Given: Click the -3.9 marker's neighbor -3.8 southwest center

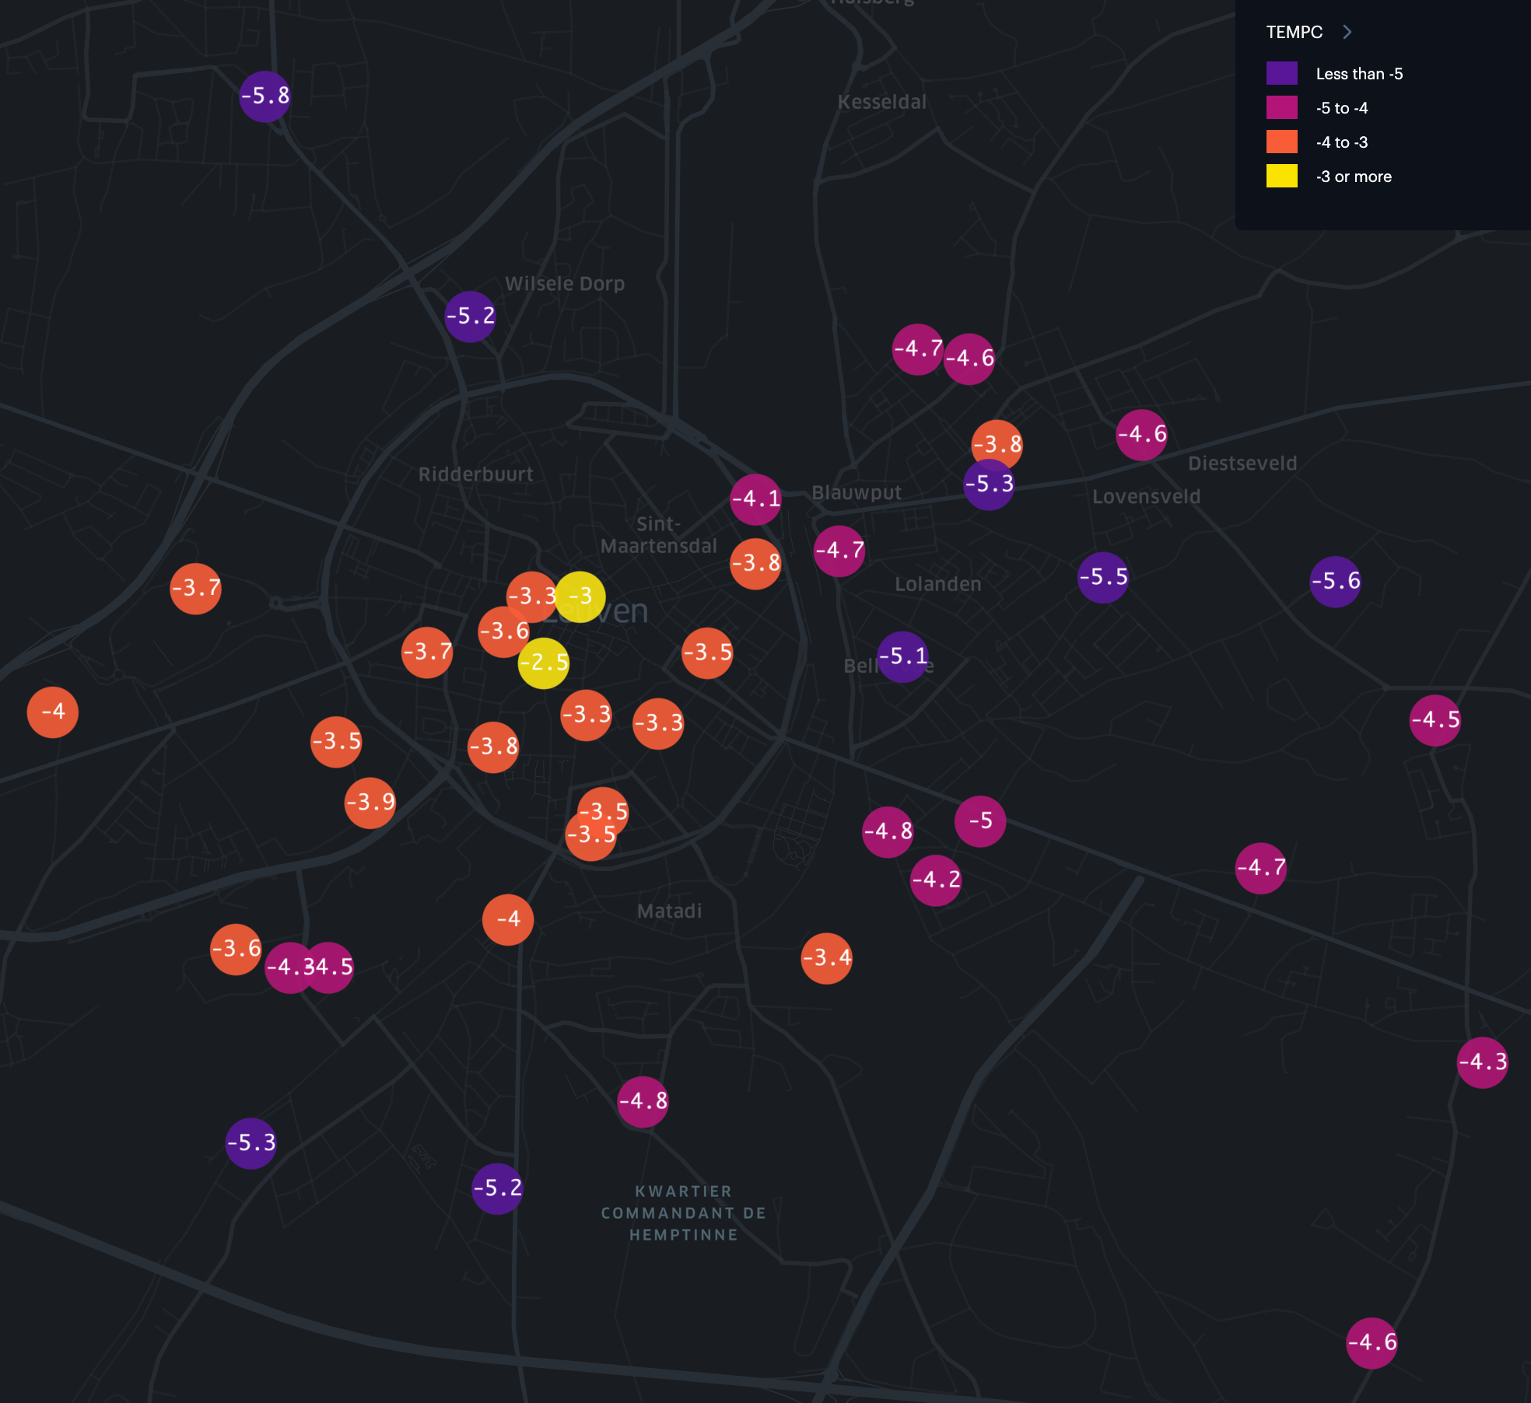Looking at the screenshot, I should [x=493, y=747].
